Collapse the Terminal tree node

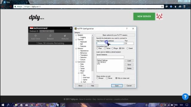76,40
